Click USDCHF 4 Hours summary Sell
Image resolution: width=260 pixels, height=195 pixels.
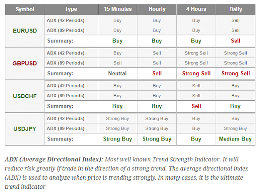[196, 106]
